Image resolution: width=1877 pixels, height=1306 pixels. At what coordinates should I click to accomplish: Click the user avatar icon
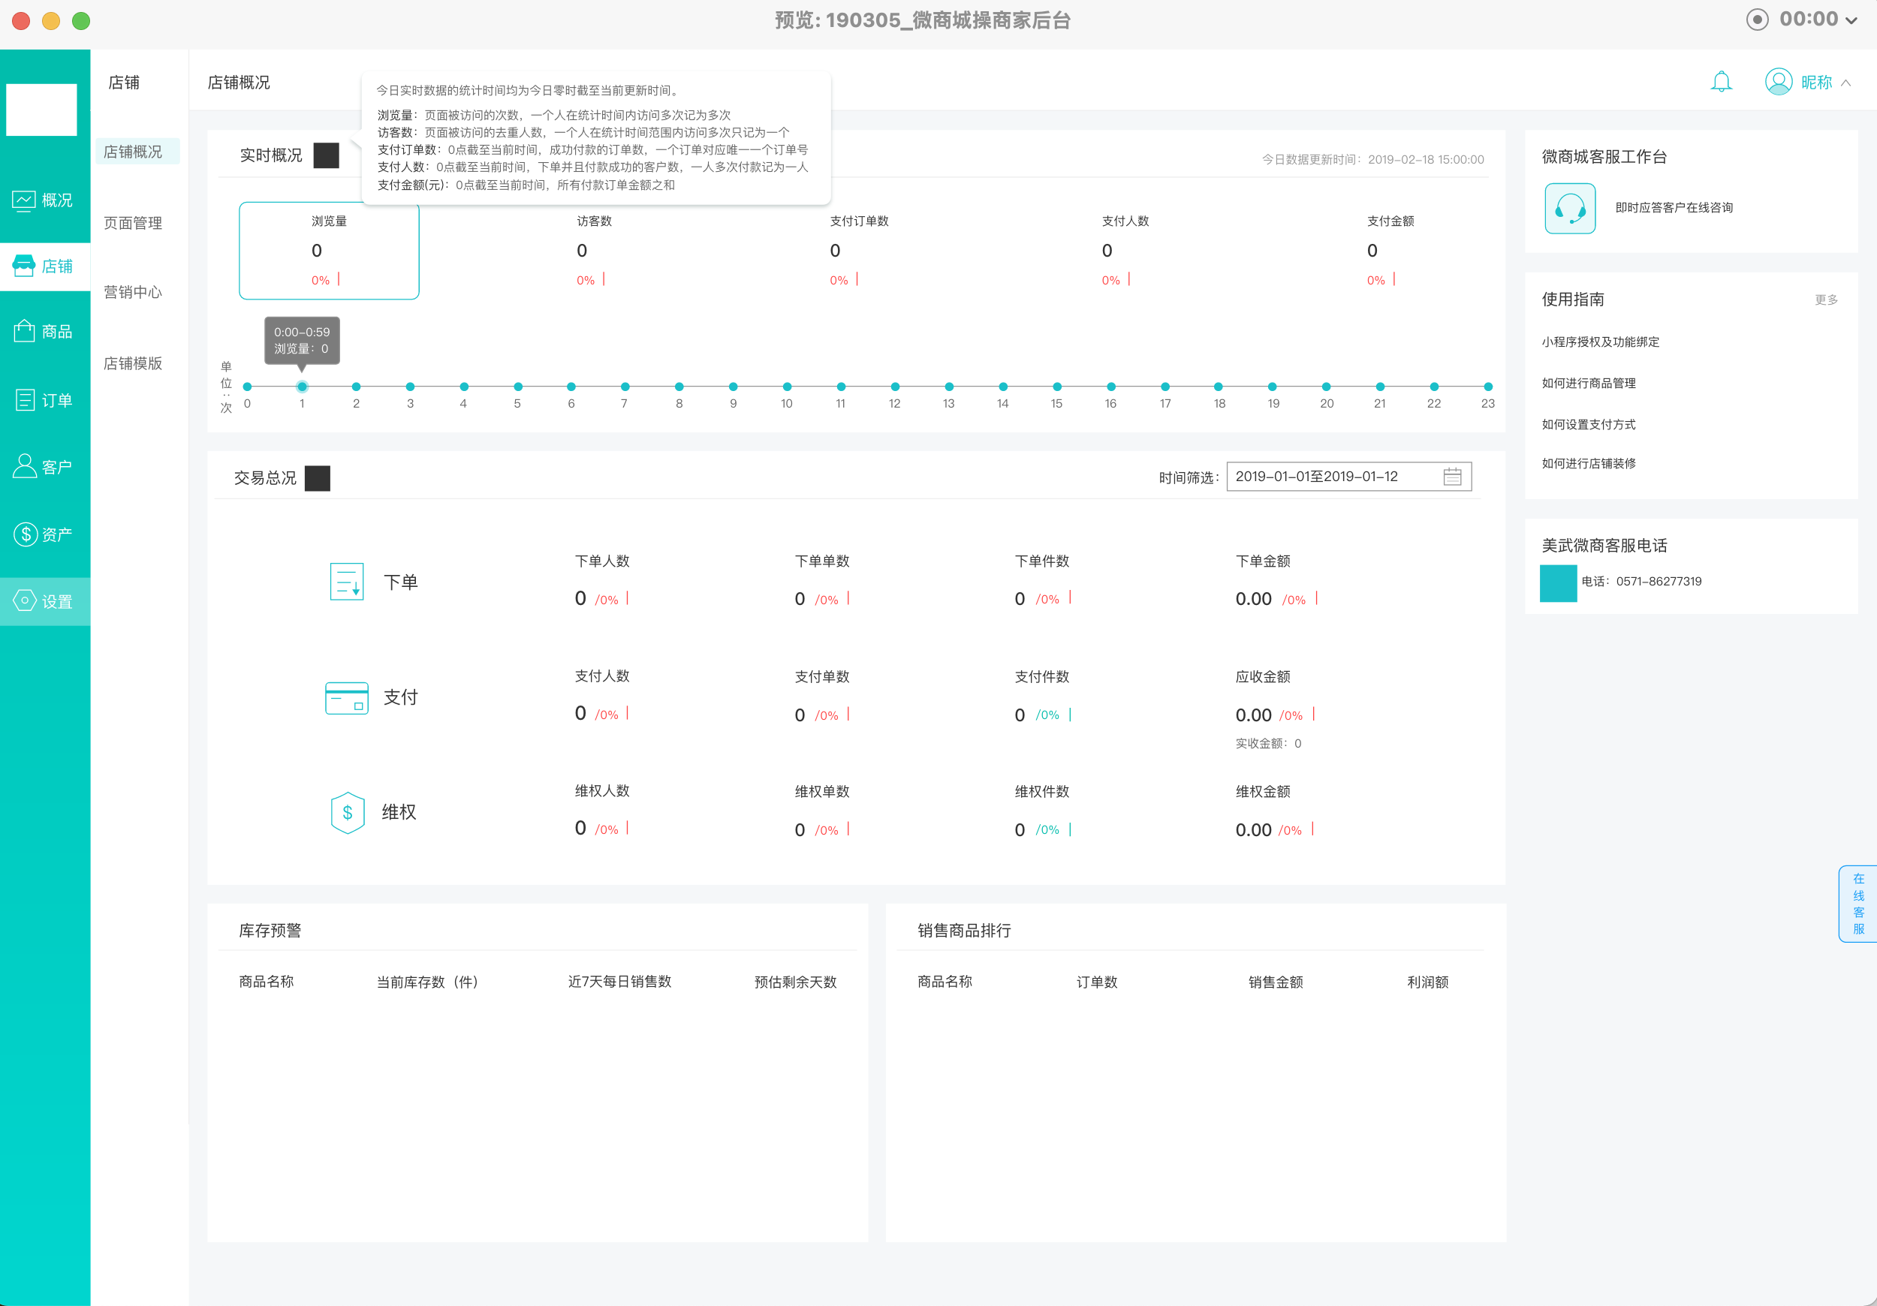click(x=1778, y=82)
